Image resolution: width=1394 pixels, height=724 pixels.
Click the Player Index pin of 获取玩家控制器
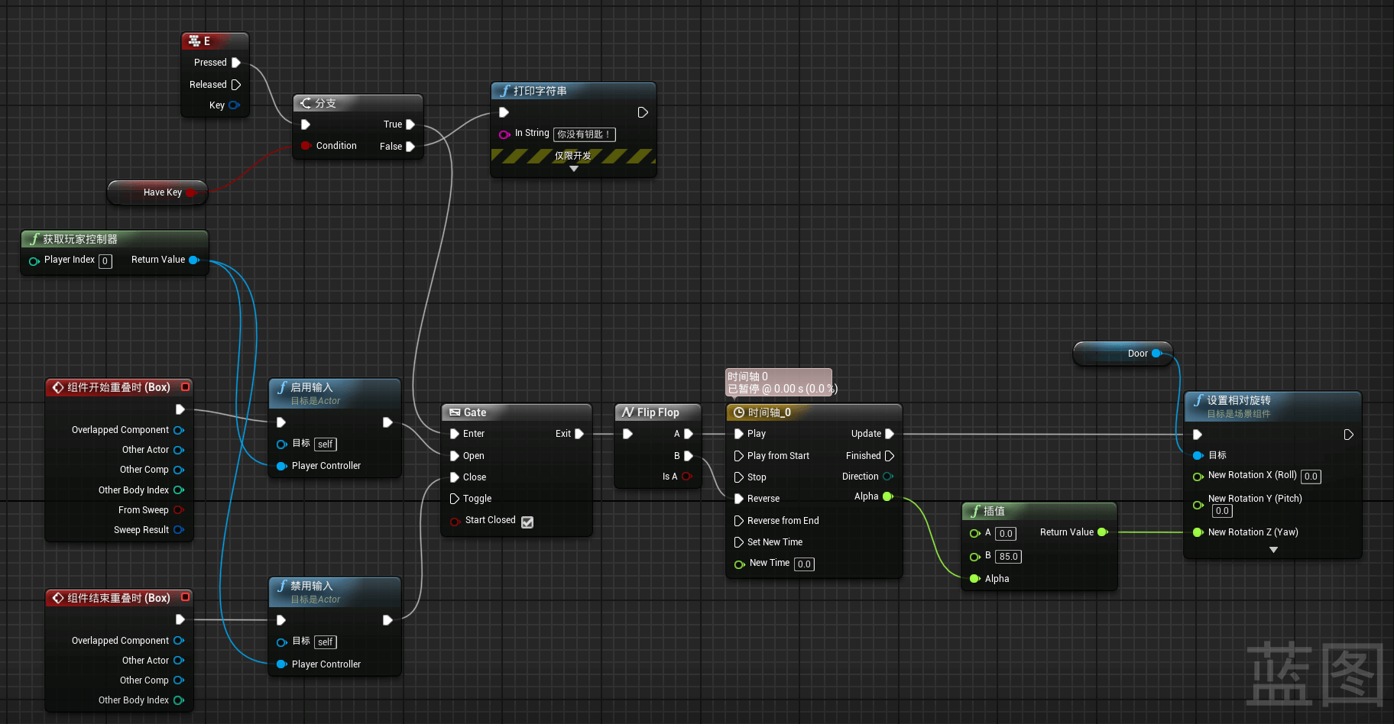click(34, 261)
